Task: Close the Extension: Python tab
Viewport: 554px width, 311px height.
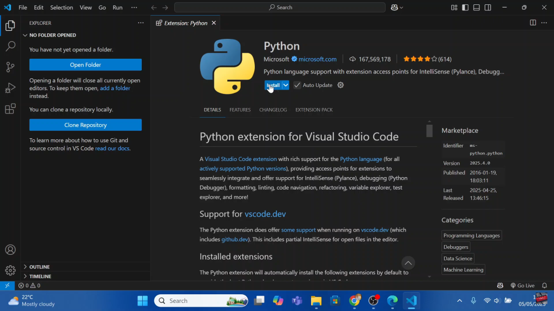Action: [x=214, y=23]
